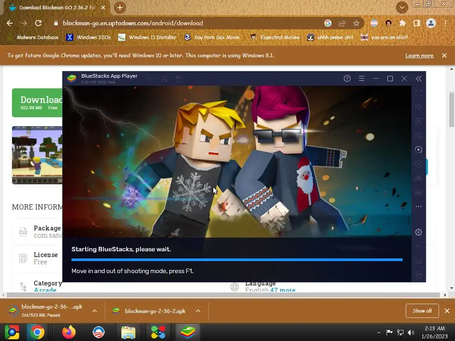The height and width of the screenshot is (341, 455).
Task: Share this page icon in address bar
Action: [x=342, y=23]
